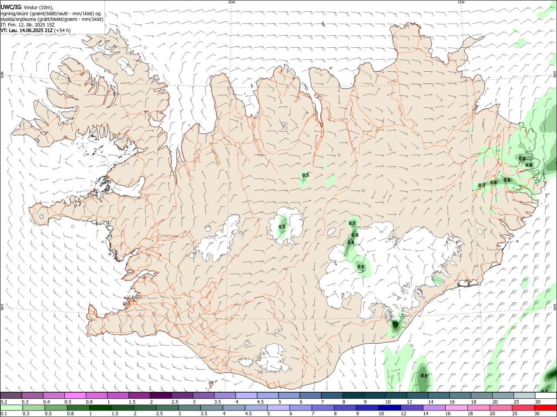Click the 'rigning/skúrir (grænt/blátt/rautt' description line

point(50,13)
